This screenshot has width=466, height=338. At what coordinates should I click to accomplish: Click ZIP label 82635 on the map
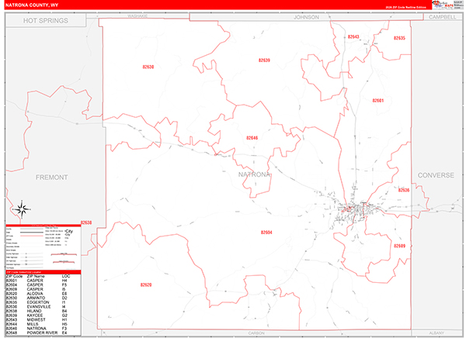click(x=399, y=38)
